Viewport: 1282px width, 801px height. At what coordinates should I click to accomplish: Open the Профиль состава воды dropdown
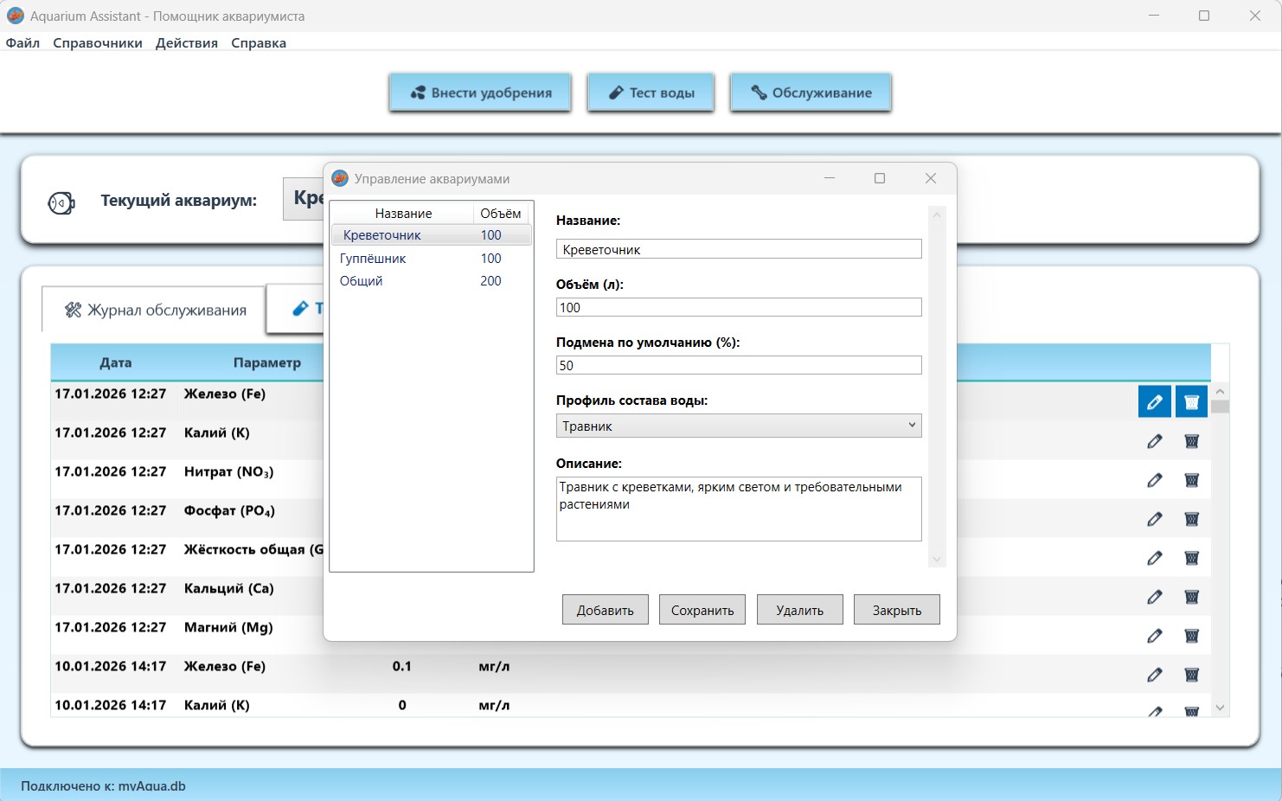(738, 426)
